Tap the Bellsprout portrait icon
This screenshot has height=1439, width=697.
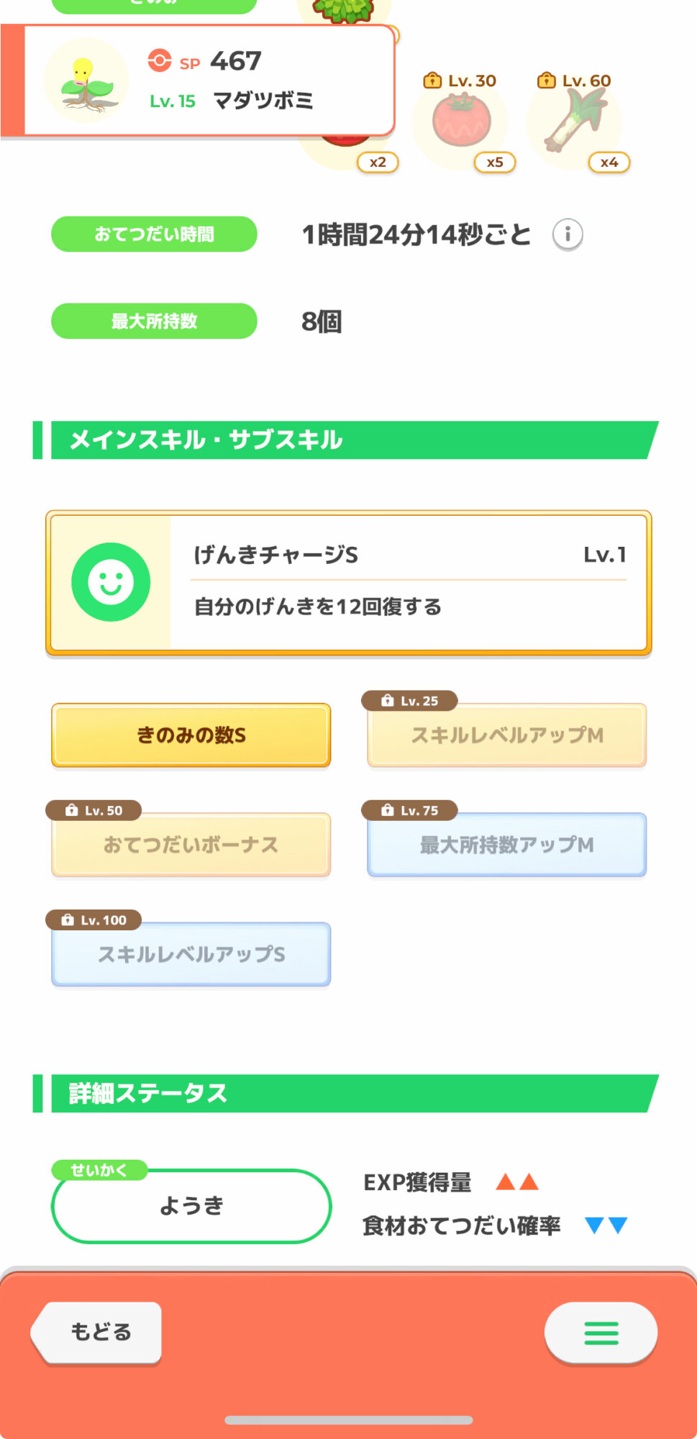(x=86, y=81)
